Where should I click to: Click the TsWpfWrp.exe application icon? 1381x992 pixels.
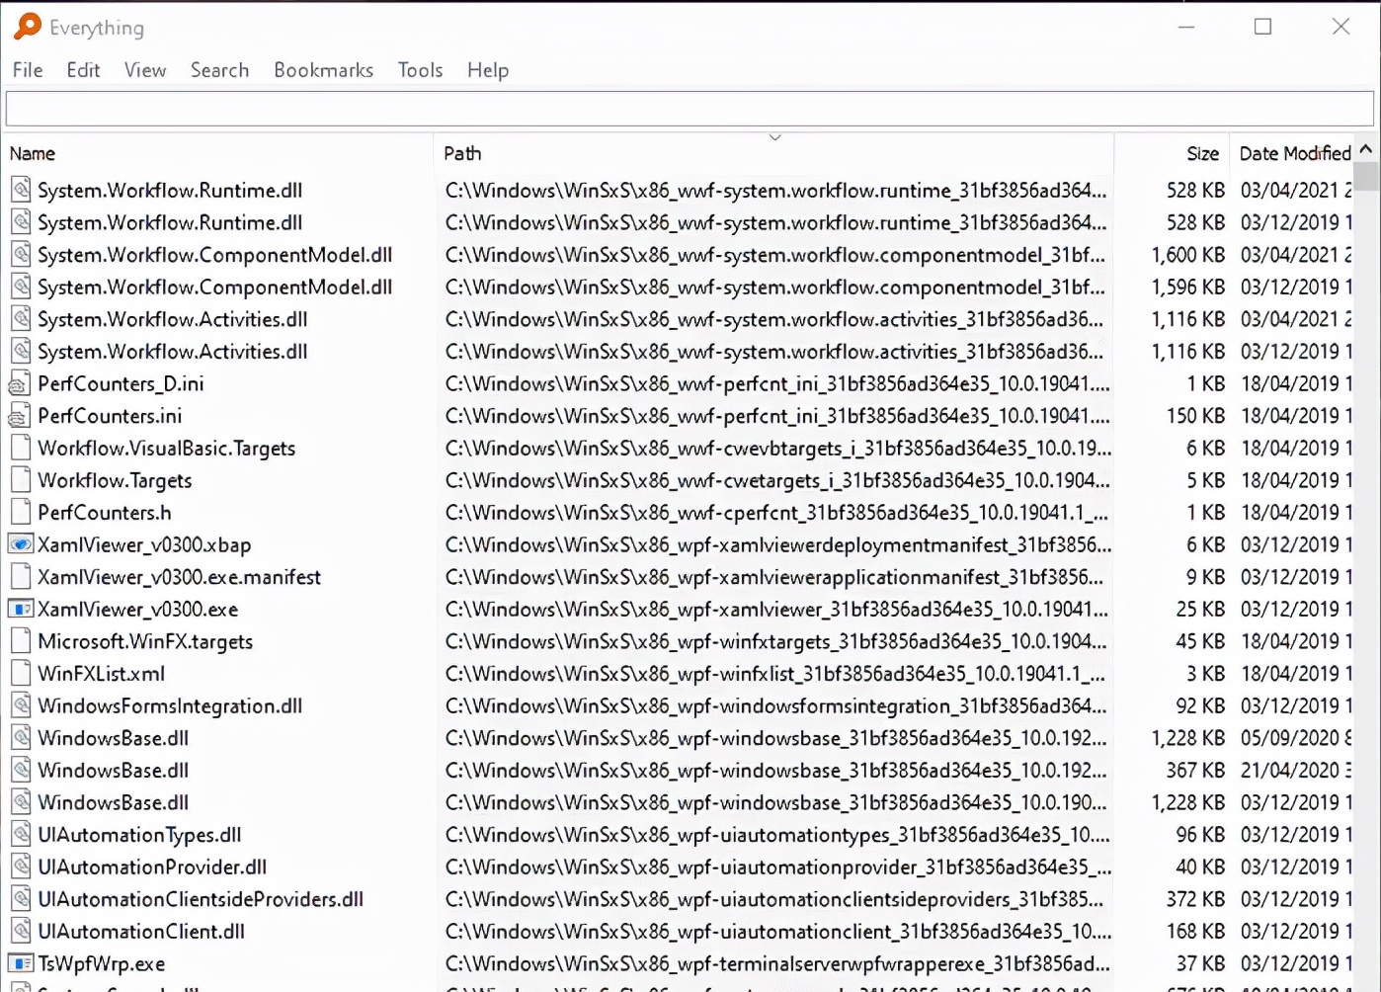(x=21, y=963)
